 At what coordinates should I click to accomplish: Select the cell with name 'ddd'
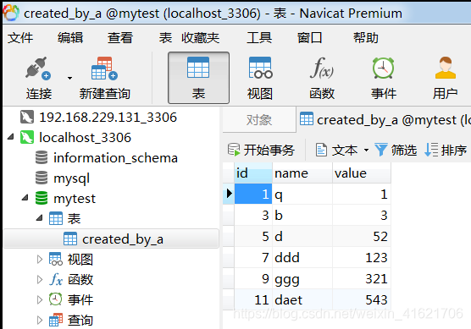302,258
